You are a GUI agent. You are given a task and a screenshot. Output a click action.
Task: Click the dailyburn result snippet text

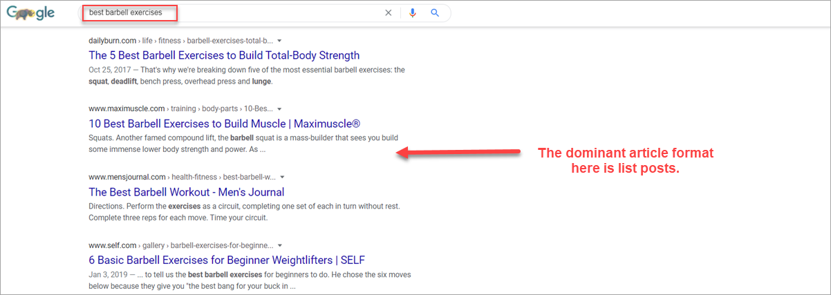246,75
